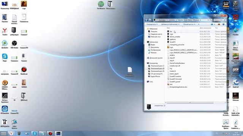The image size is (243, 136).
Task: Select the Bandicam desktop icon
Action: pyautogui.click(x=24, y=71)
